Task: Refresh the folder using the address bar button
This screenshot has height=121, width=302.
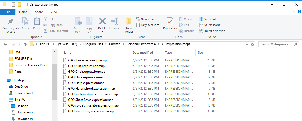Action: tap(252, 44)
